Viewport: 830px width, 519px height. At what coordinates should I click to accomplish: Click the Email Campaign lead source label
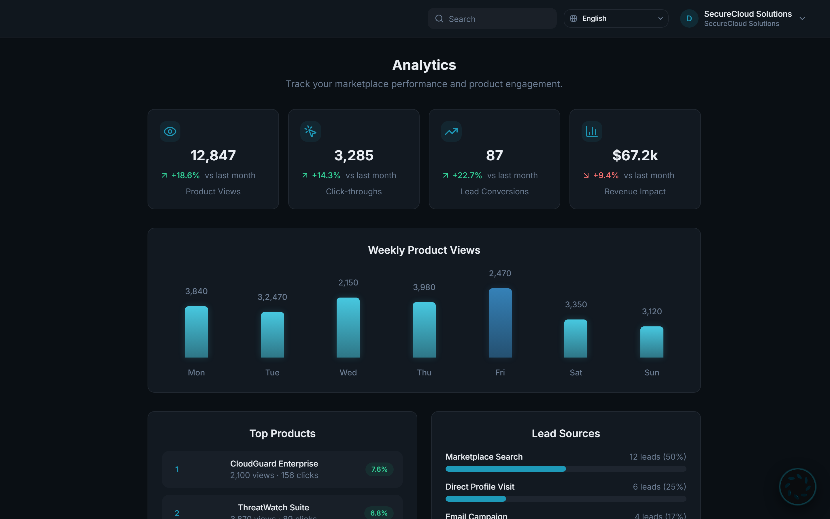click(x=476, y=516)
